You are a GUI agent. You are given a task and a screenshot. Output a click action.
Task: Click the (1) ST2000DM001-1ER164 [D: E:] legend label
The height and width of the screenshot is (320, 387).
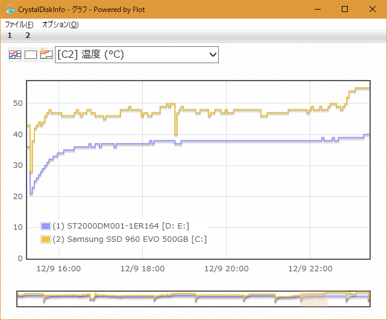121,226
